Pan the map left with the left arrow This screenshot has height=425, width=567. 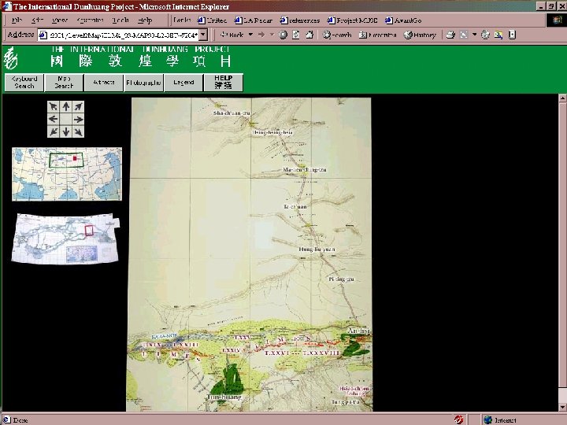pyautogui.click(x=54, y=119)
